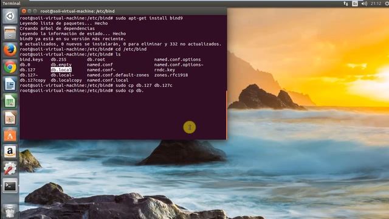Click db.localcopy in the listing
Image resolution: width=389 pixels, height=219 pixels.
[66, 80]
